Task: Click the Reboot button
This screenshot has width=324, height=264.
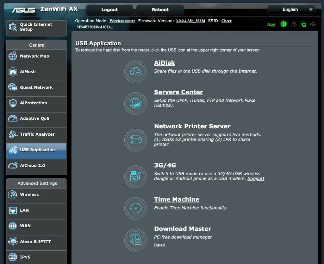Action: pyautogui.click(x=160, y=10)
